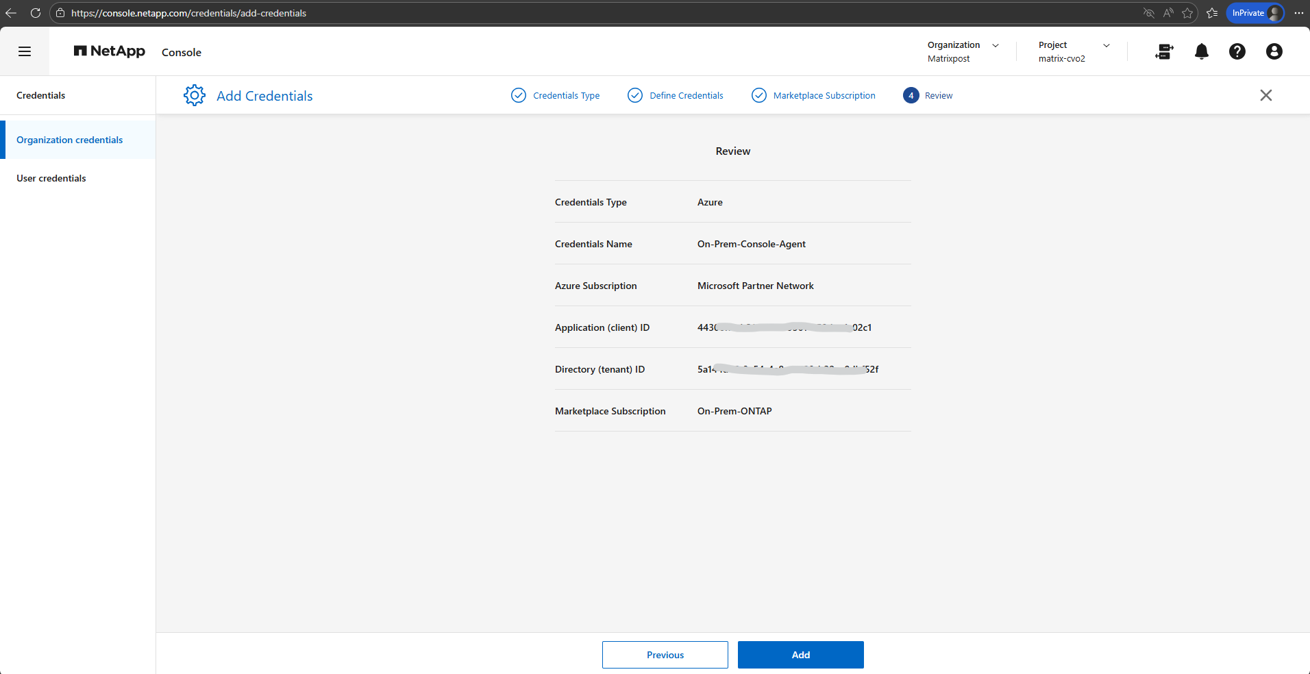Open the hamburger navigation menu

coord(25,51)
